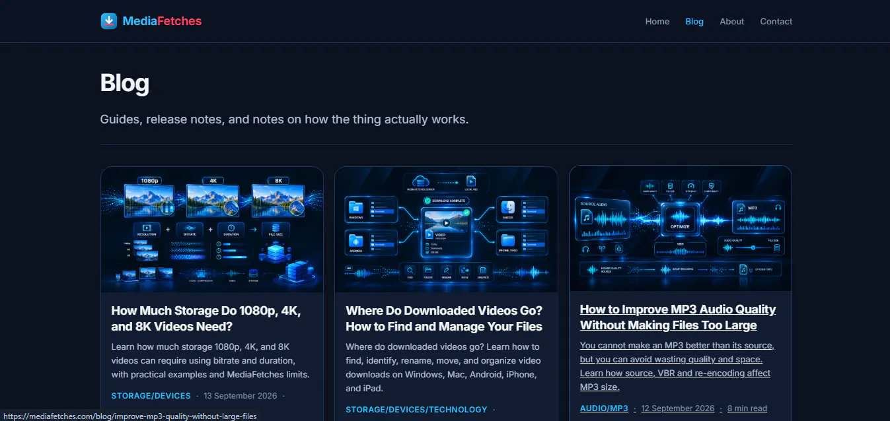Open the Contact nav item
This screenshot has width=890, height=421.
point(776,21)
